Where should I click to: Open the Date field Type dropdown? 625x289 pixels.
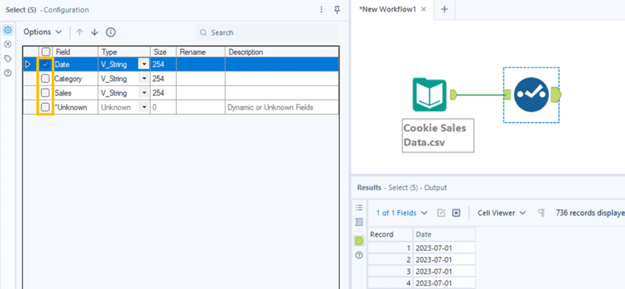coord(143,64)
